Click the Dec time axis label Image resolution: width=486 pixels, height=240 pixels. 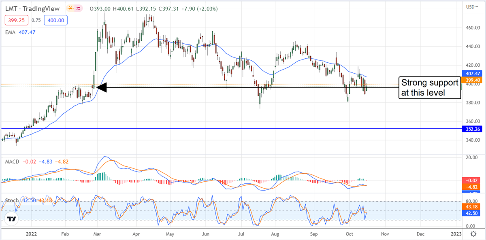tap(420, 234)
